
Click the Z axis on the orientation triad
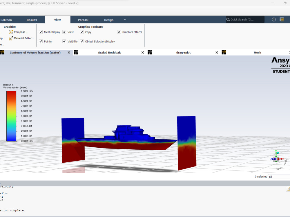(x=272, y=159)
